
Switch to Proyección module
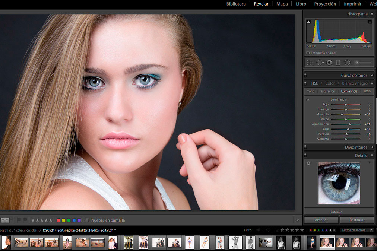(x=325, y=4)
